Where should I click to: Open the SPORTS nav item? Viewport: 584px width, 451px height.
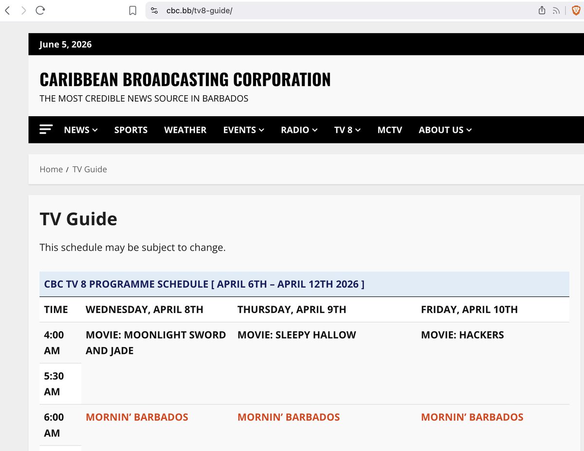(131, 130)
